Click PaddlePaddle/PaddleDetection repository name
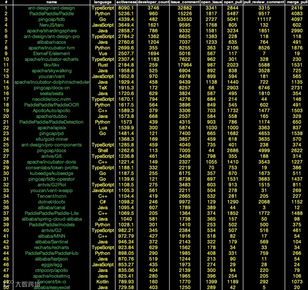The image size is (308, 290). click(52, 122)
